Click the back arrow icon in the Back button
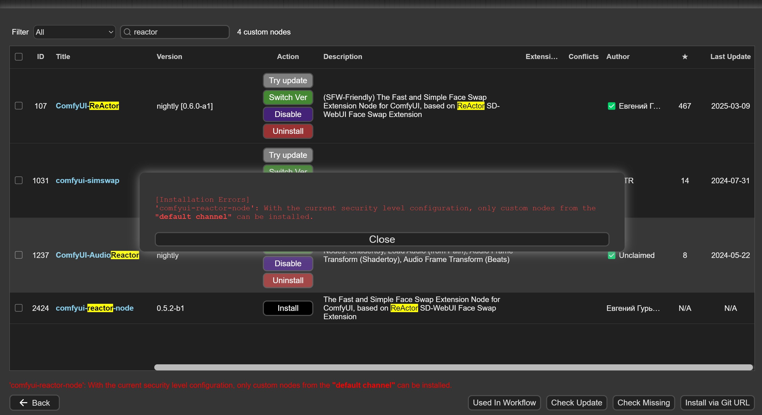Screen dimensions: 762x415 (23, 403)
